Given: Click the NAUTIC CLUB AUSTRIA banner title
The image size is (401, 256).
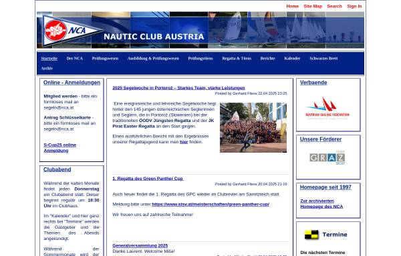Looking at the screenshot, I should 154,37.
